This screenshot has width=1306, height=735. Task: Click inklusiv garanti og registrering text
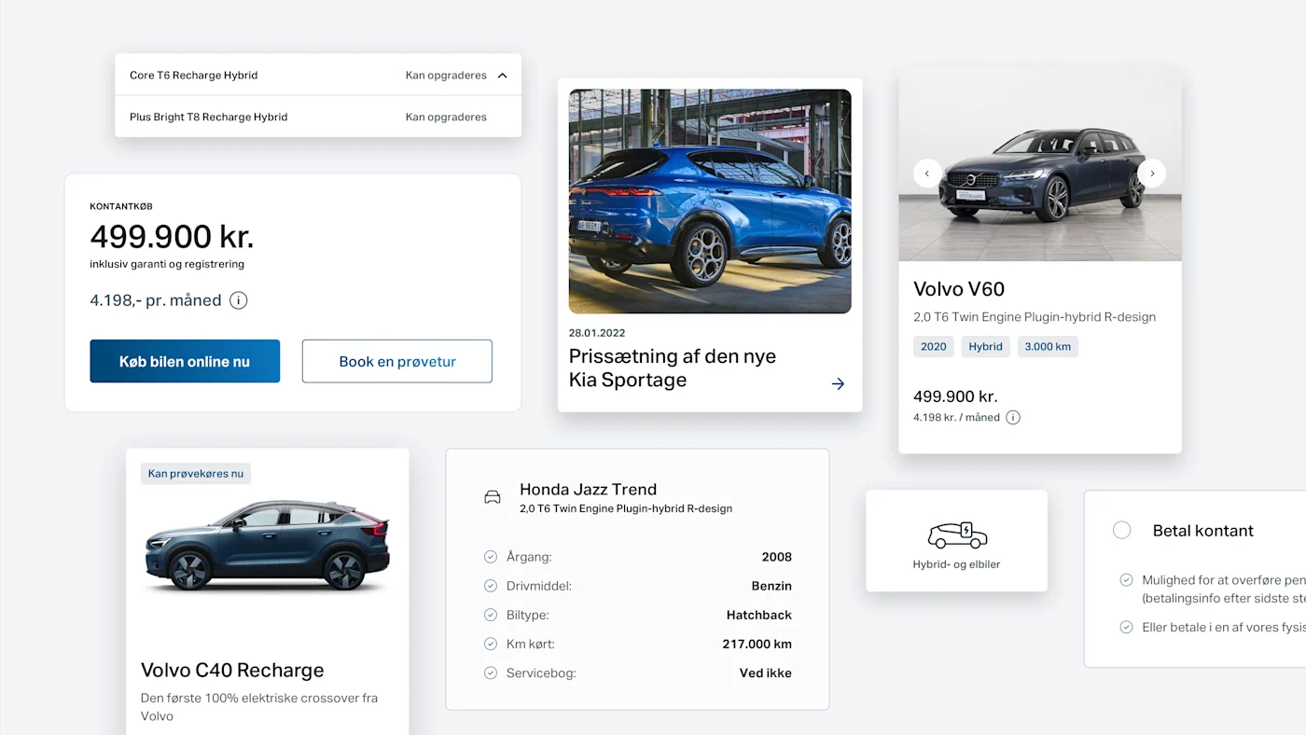point(167,264)
